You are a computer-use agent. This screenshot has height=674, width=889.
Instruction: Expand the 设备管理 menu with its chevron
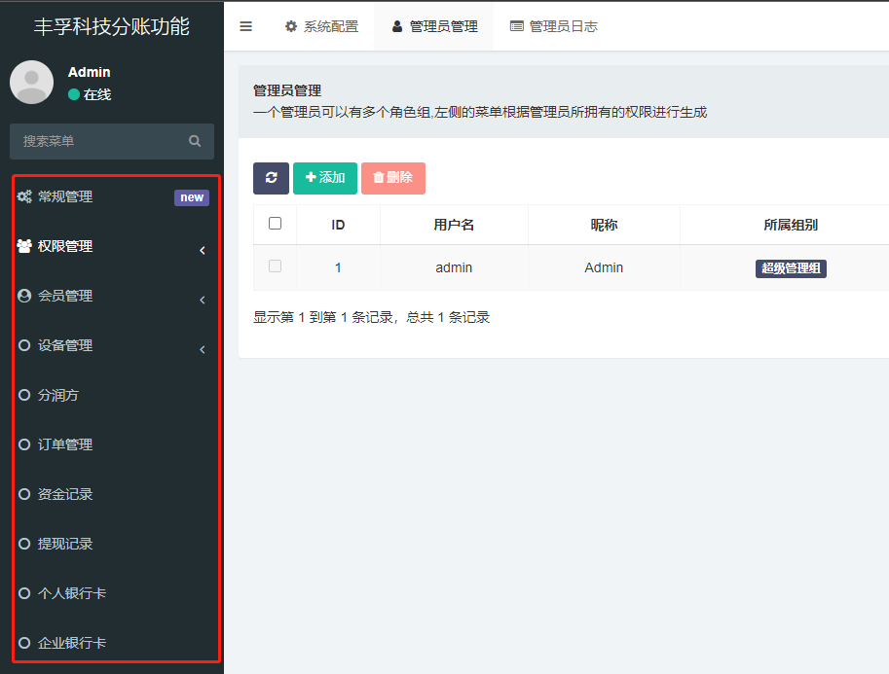pyautogui.click(x=203, y=349)
